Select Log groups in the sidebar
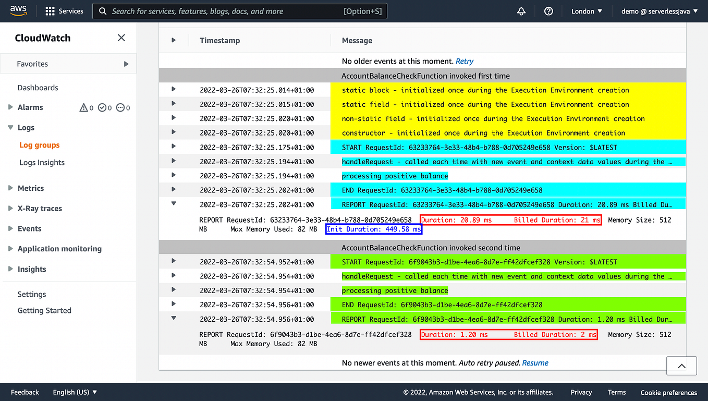The image size is (708, 401). [39, 145]
